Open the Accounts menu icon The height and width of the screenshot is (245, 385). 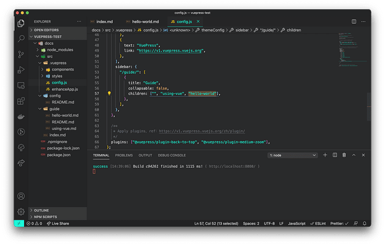pos(21,196)
